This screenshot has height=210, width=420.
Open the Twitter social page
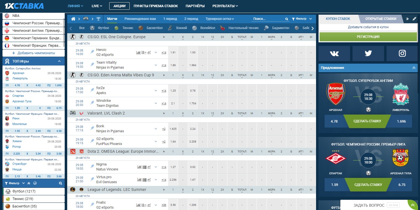(368, 53)
